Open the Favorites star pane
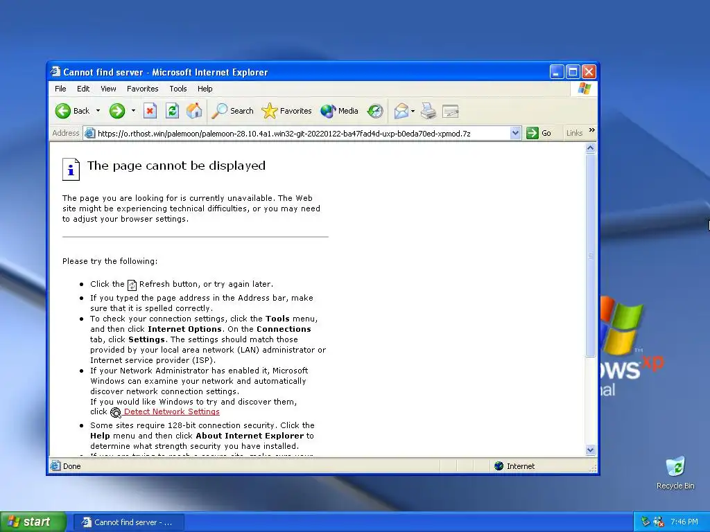710x532 pixels. [286, 111]
